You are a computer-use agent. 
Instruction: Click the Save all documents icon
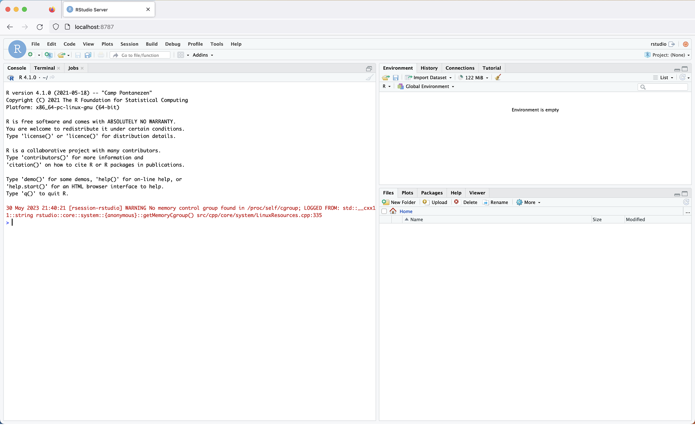coord(88,55)
